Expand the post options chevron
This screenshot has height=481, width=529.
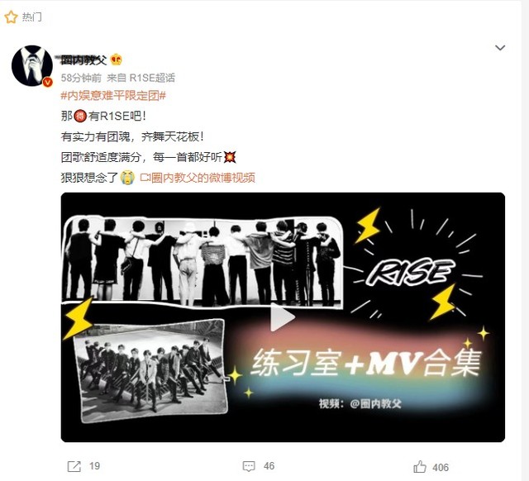pyautogui.click(x=499, y=48)
